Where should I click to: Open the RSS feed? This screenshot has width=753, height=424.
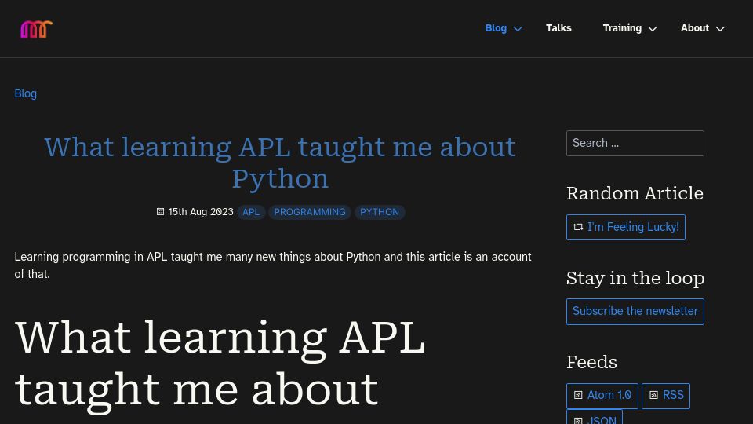(x=666, y=396)
